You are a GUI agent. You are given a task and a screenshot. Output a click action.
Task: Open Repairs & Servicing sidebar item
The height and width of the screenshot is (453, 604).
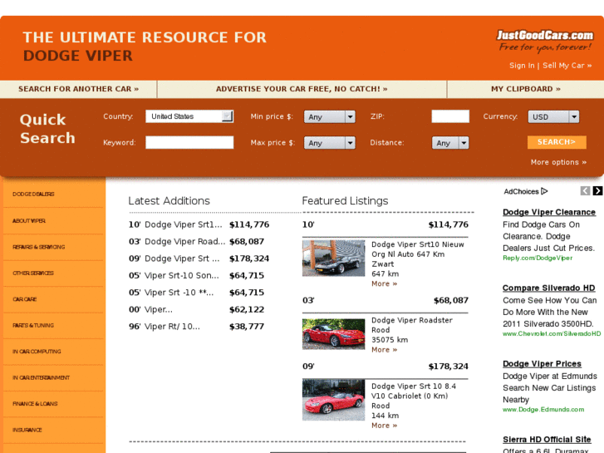click(38, 247)
